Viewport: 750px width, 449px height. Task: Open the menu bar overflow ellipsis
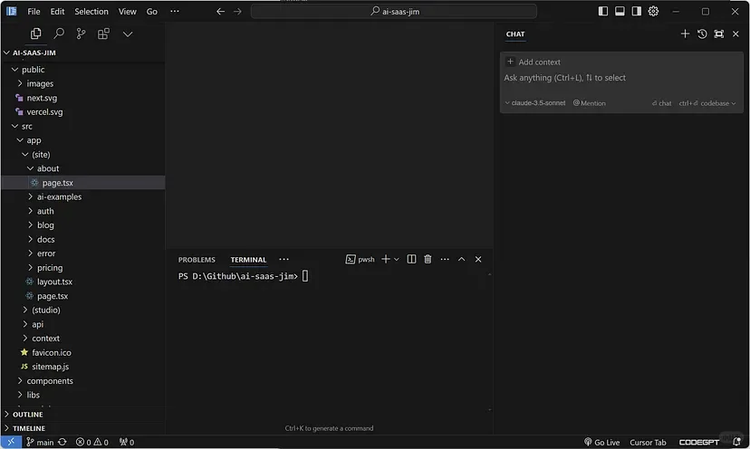[x=175, y=12]
